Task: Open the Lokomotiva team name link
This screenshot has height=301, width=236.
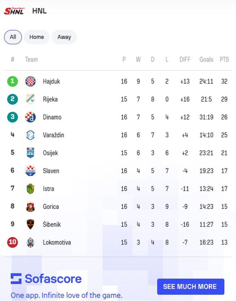Action: click(57, 242)
